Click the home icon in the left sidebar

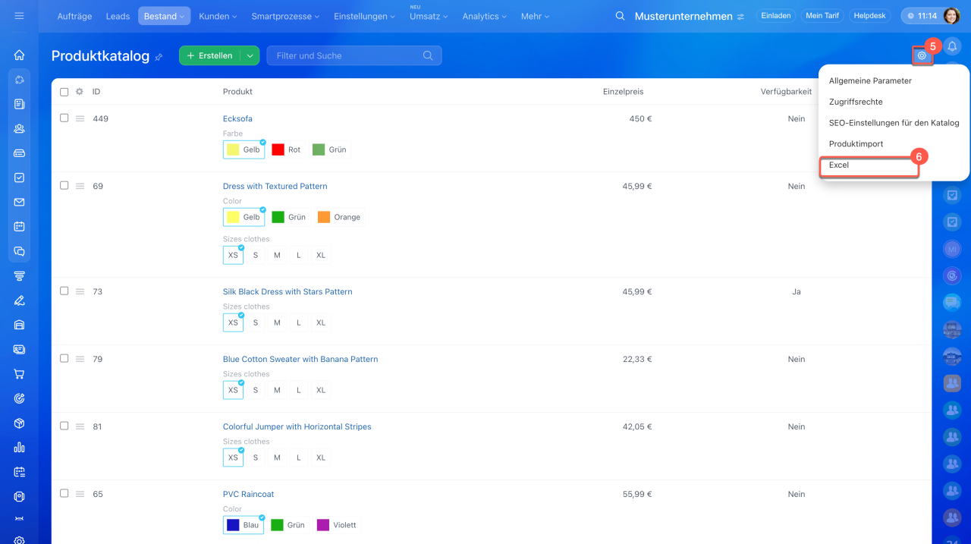(20, 55)
